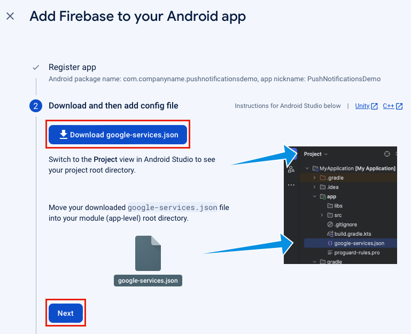The width and height of the screenshot is (411, 334).
Task: Click the gray google-services.json file icon
Action: 148,253
